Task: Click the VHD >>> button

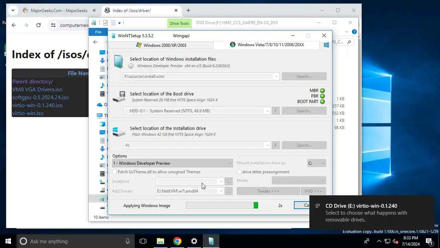Action: 313,191
